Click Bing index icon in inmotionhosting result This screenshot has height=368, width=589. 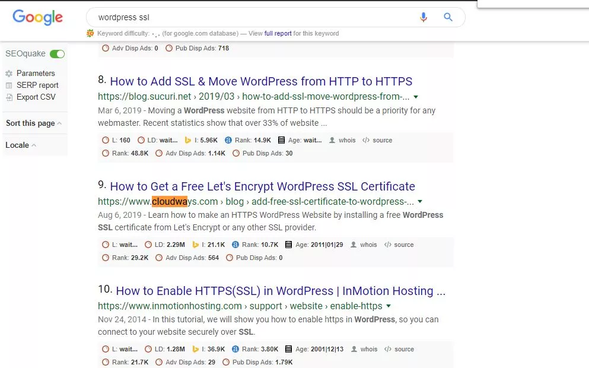pos(195,349)
